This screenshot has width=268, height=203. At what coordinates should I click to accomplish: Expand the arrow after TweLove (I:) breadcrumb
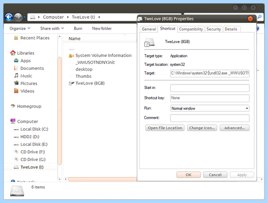(x=99, y=17)
